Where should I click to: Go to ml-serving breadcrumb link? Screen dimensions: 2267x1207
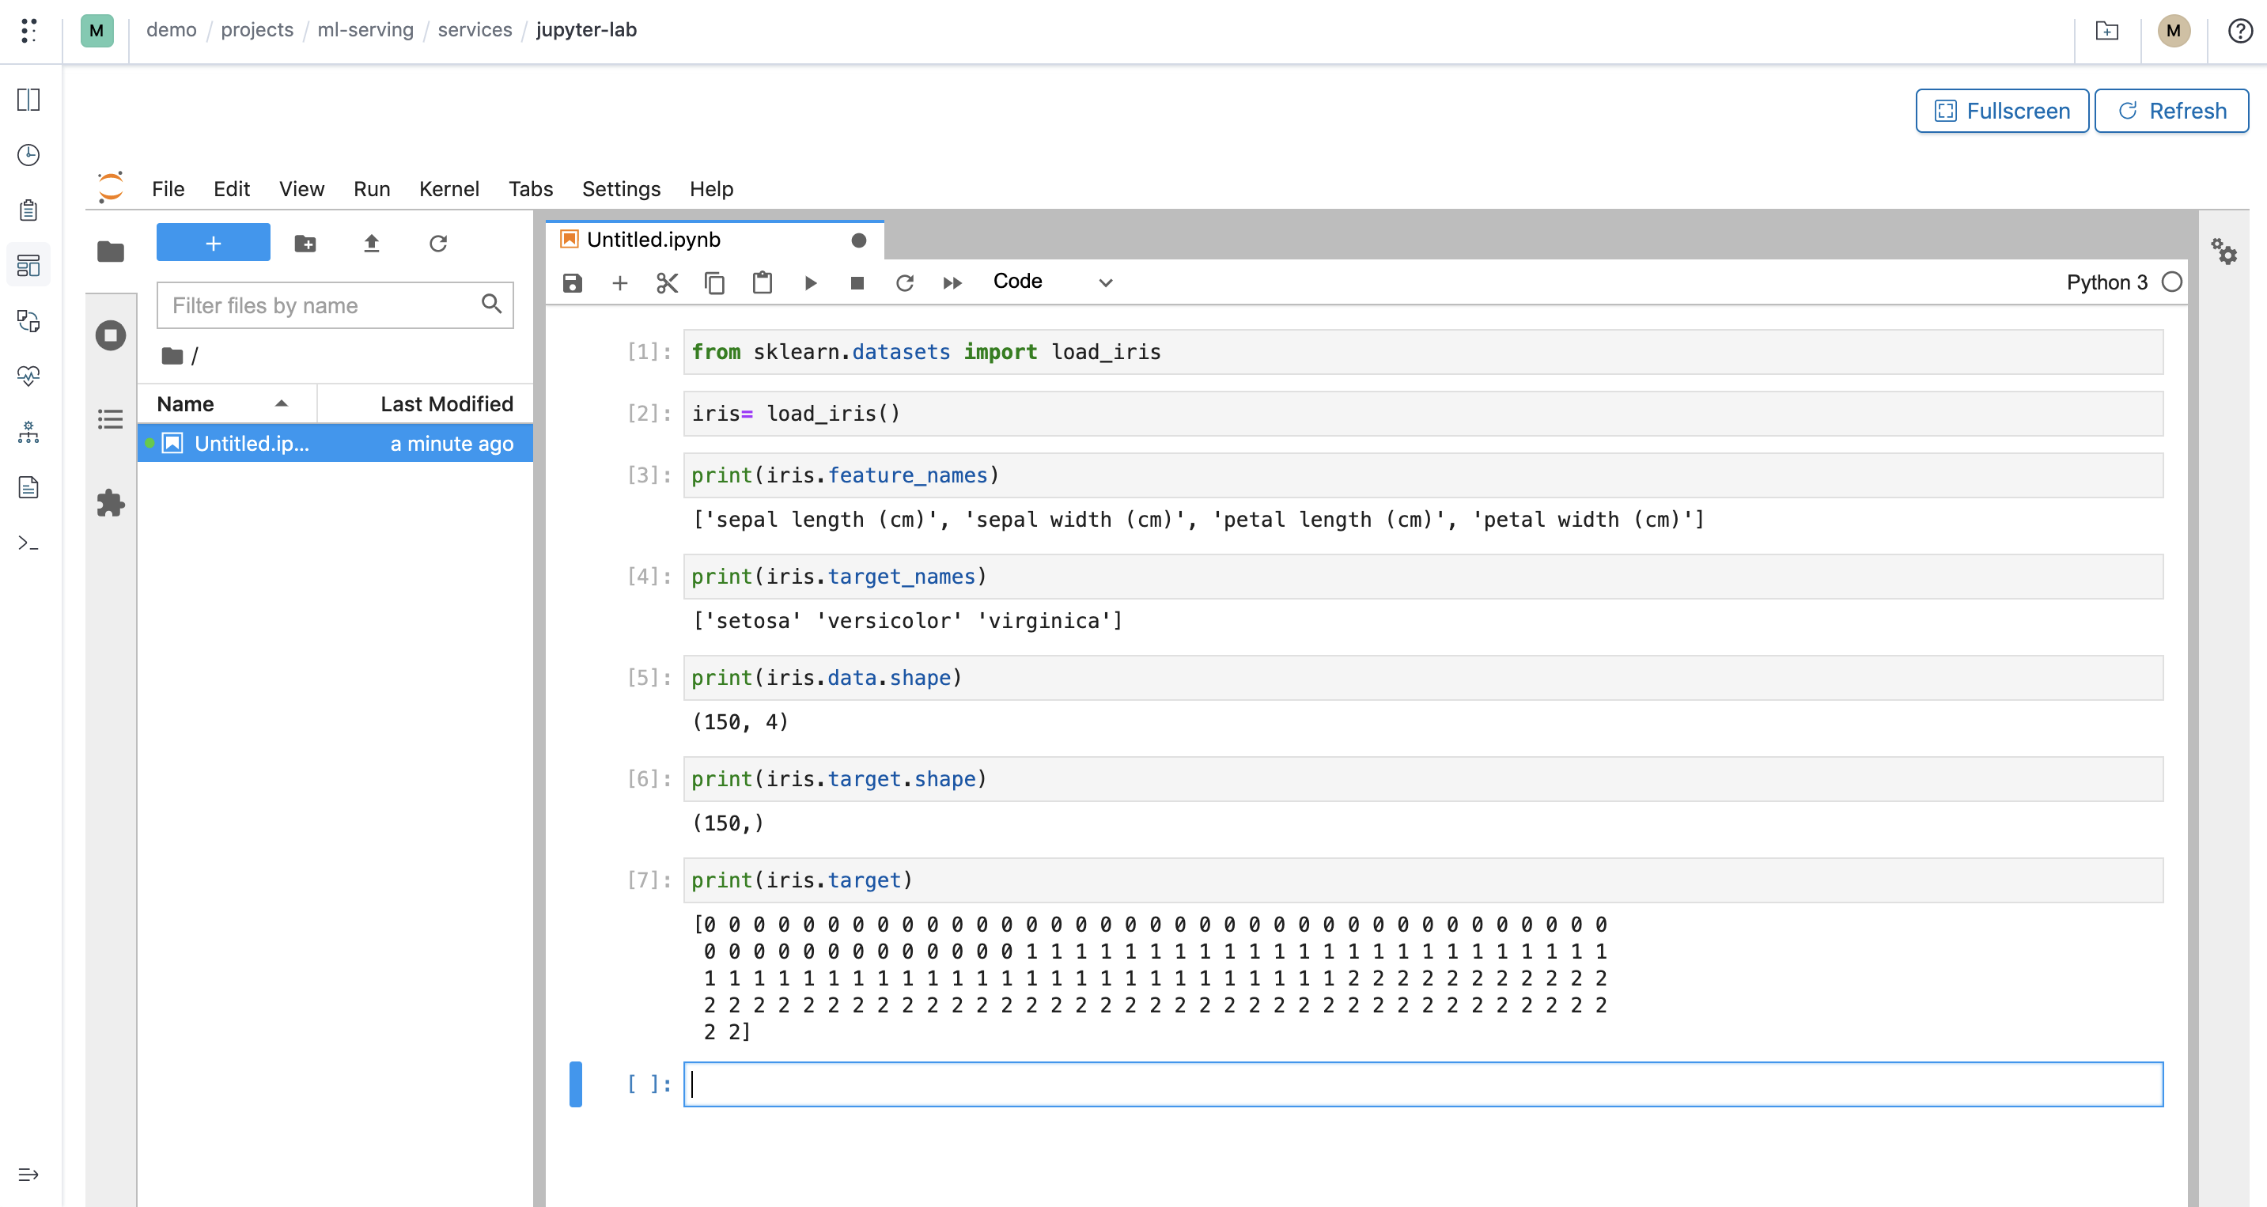(x=365, y=30)
